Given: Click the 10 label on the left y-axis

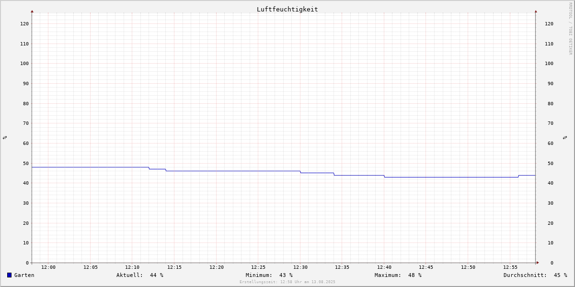Looking at the screenshot, I should click(x=26, y=243).
